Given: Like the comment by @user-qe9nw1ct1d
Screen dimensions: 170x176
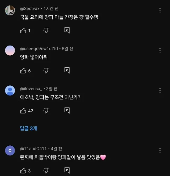Looking at the screenshot, I should coord(23,71).
